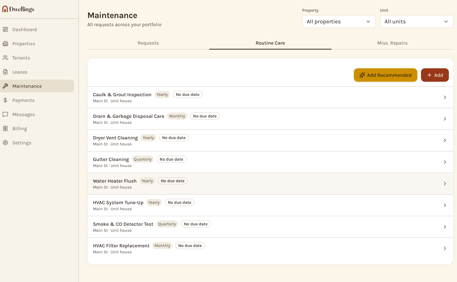Screen dimensions: 457x282
Task: Click the Dryer Vent Cleaning title
Action: pos(115,138)
